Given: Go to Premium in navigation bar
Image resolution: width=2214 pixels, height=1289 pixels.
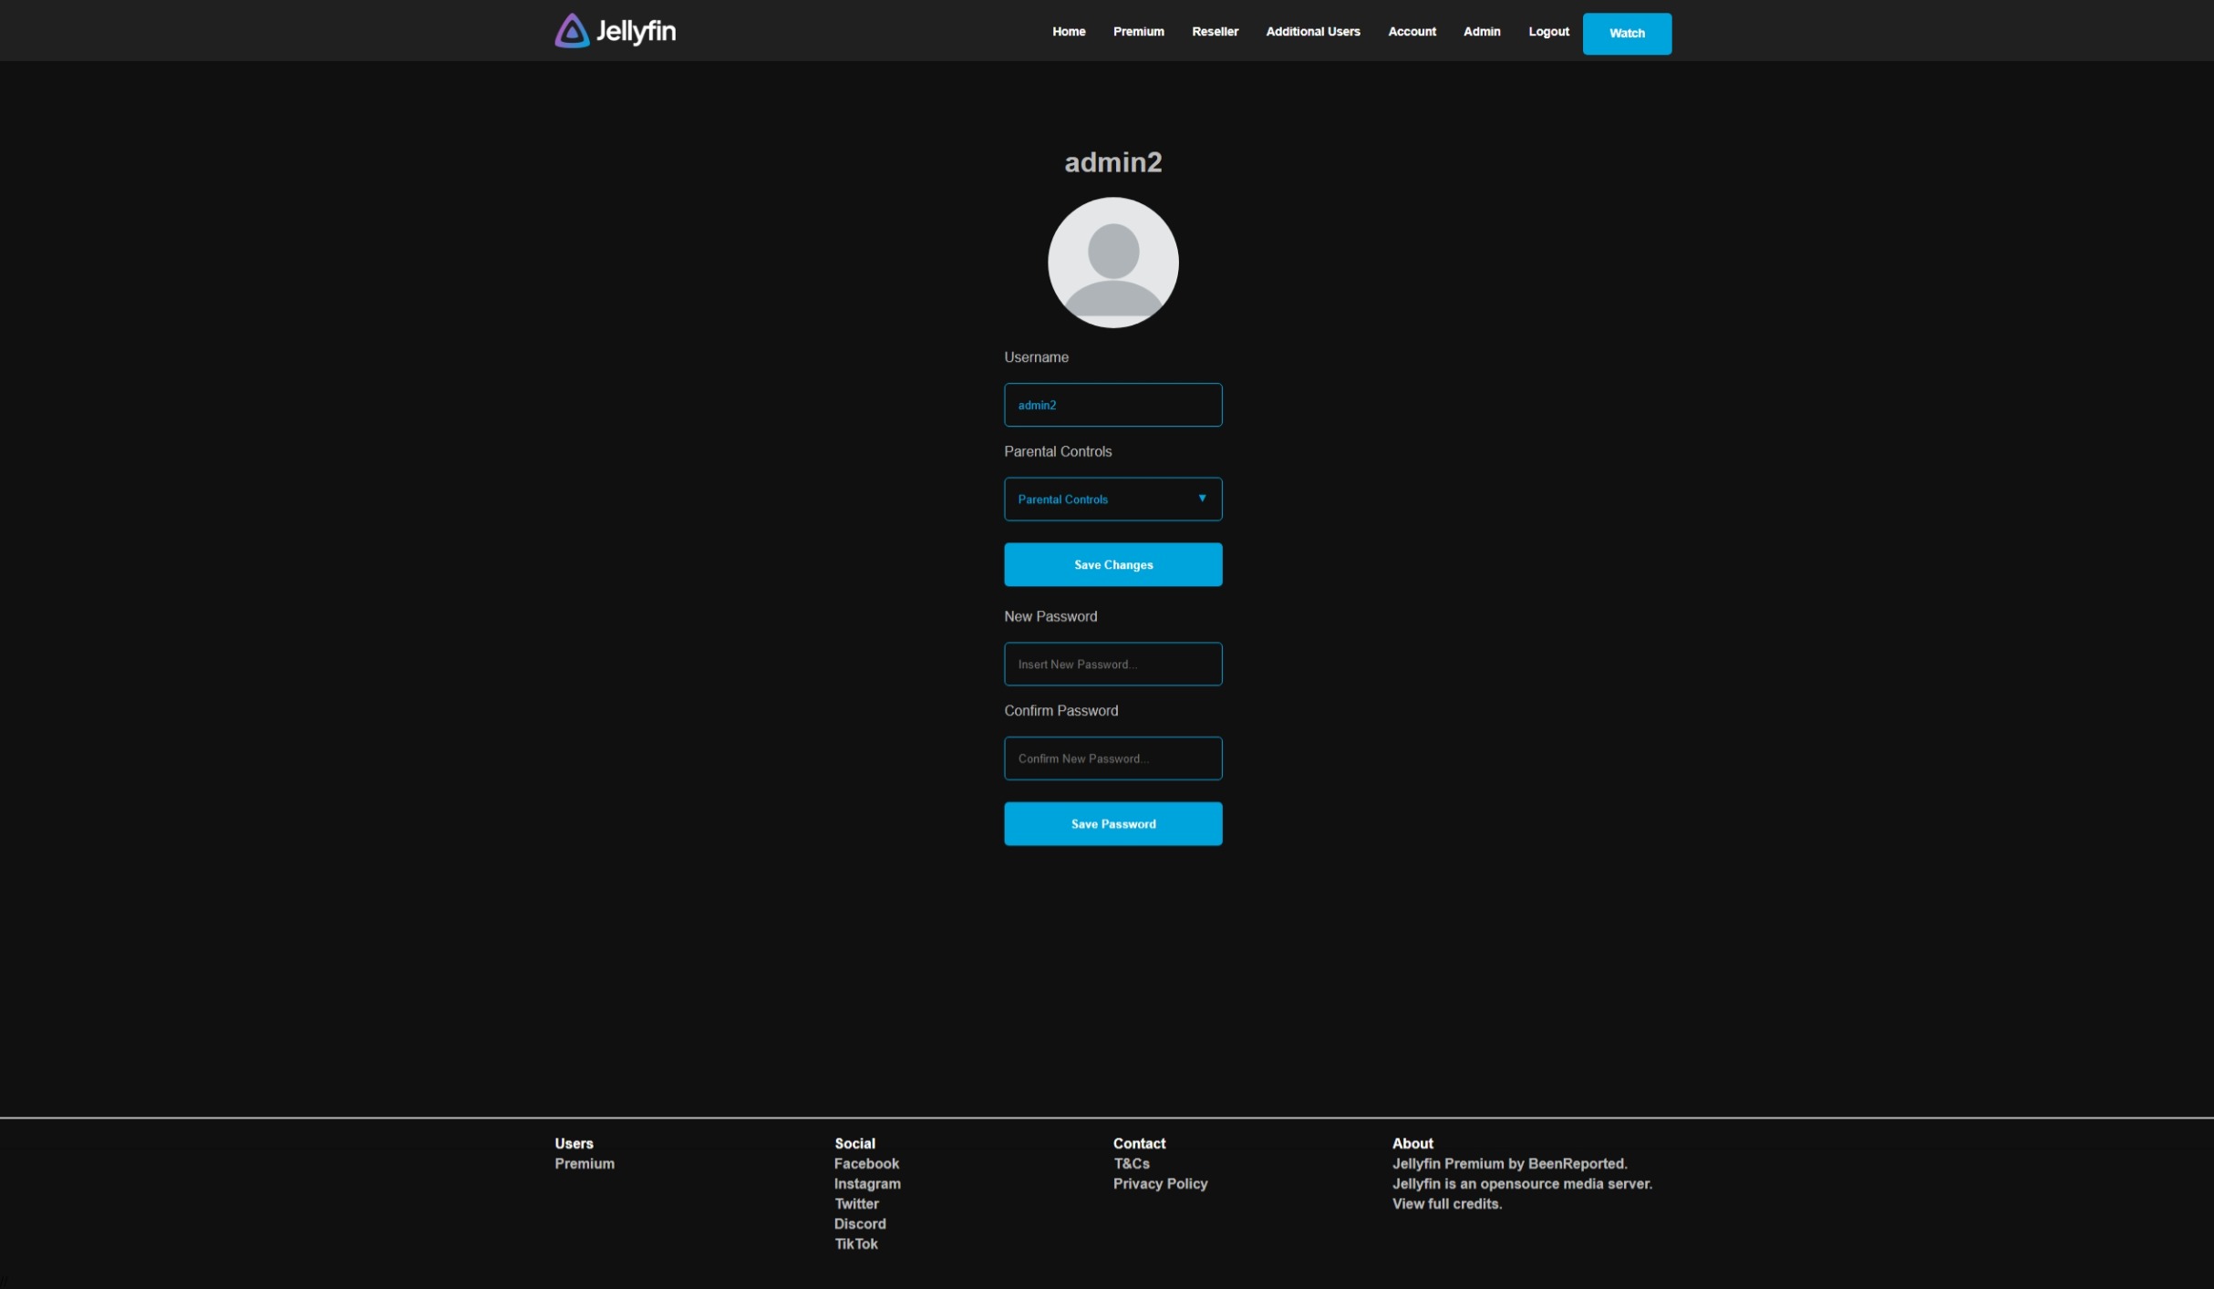Looking at the screenshot, I should coord(1138,32).
